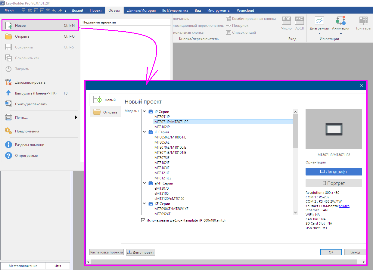Viewport: 373px width, 270px height.
Task: Switch to the Вид ribbon tab
Action: tap(198, 10)
